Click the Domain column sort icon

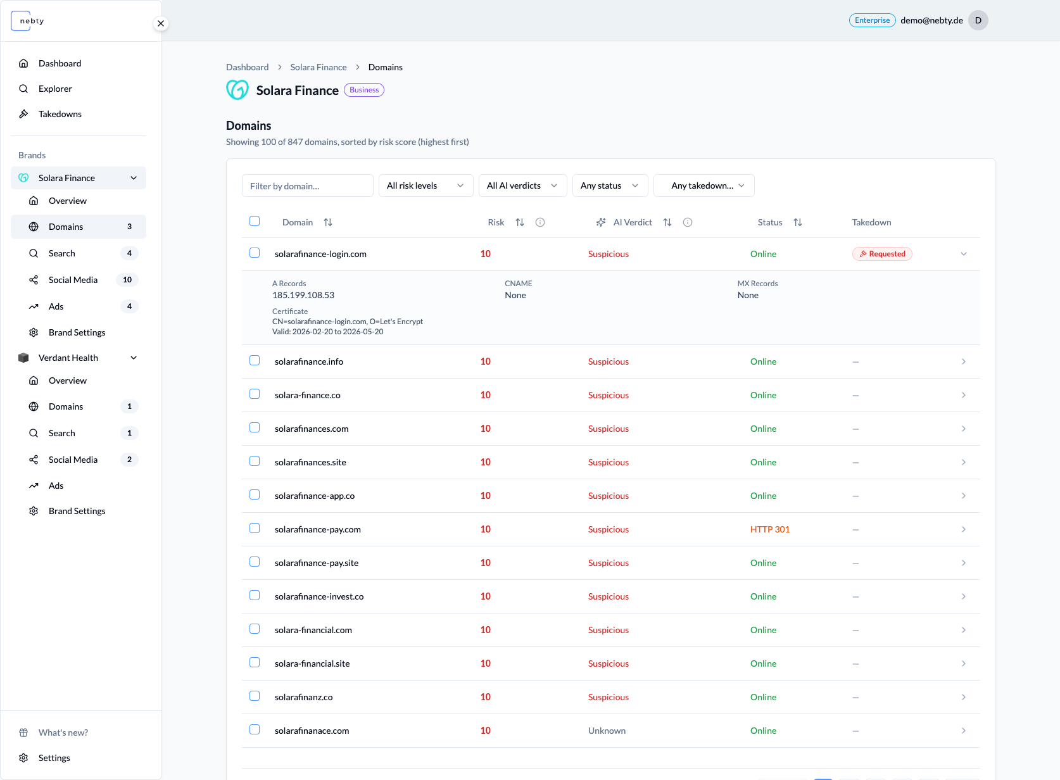[328, 222]
